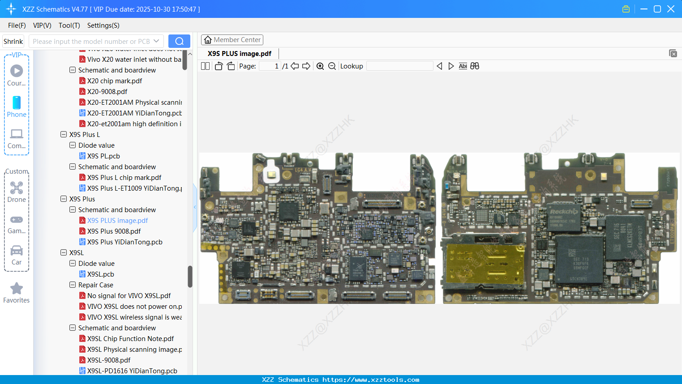Click the binoculars search icon

475,66
